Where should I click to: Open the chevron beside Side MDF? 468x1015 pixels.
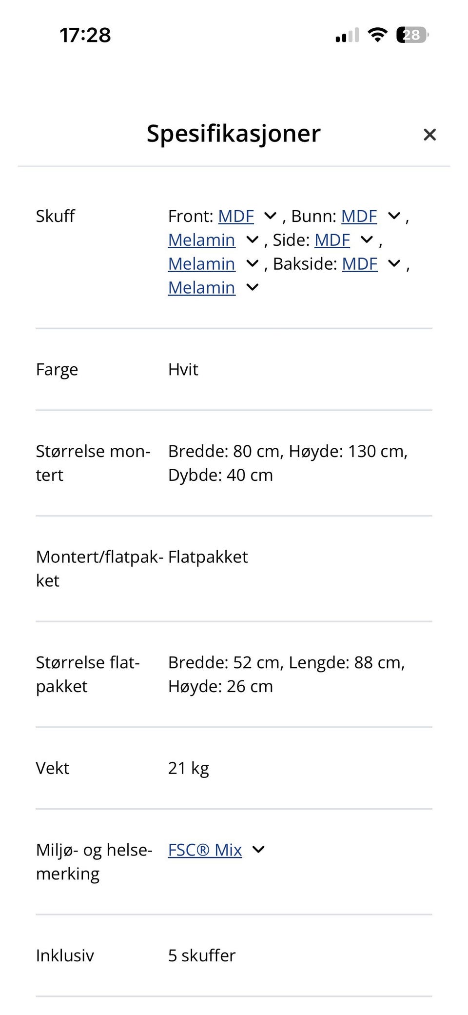366,240
